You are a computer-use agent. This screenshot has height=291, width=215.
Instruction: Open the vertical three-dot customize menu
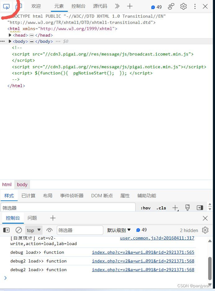[195, 6]
